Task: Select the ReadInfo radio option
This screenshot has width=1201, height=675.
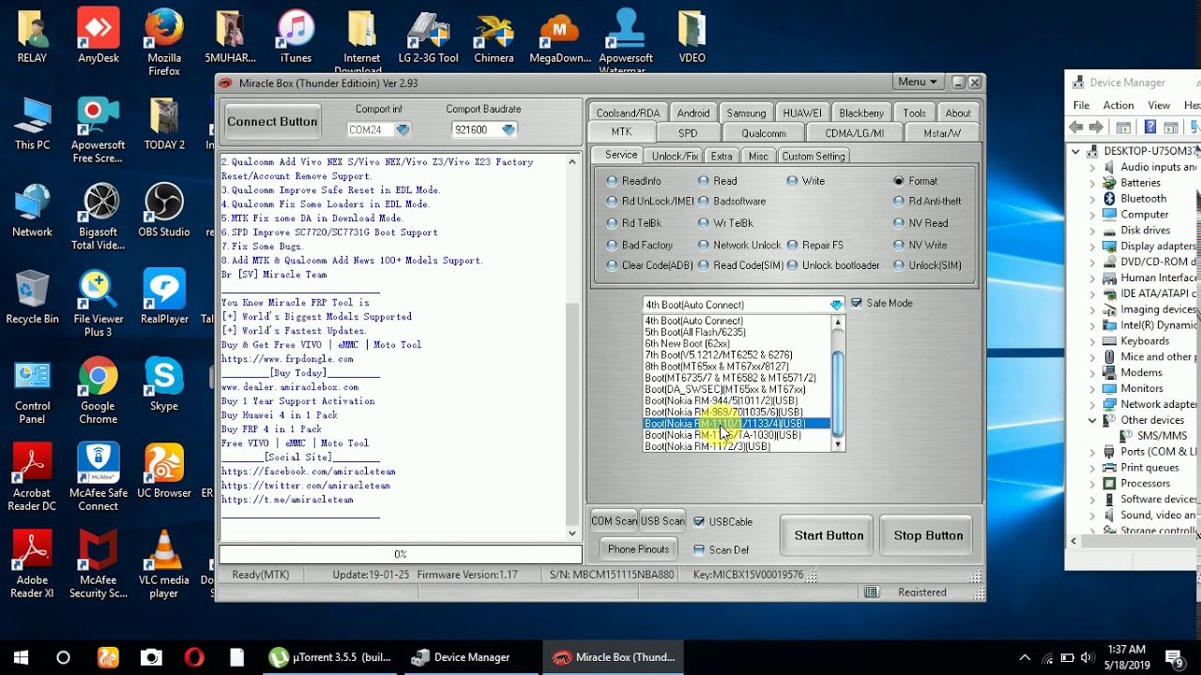Action: [x=633, y=181]
